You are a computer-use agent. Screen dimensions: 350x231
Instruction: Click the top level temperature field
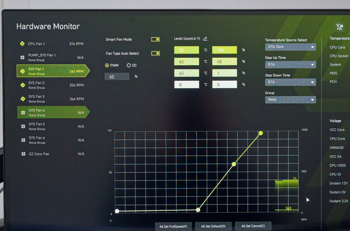point(187,50)
